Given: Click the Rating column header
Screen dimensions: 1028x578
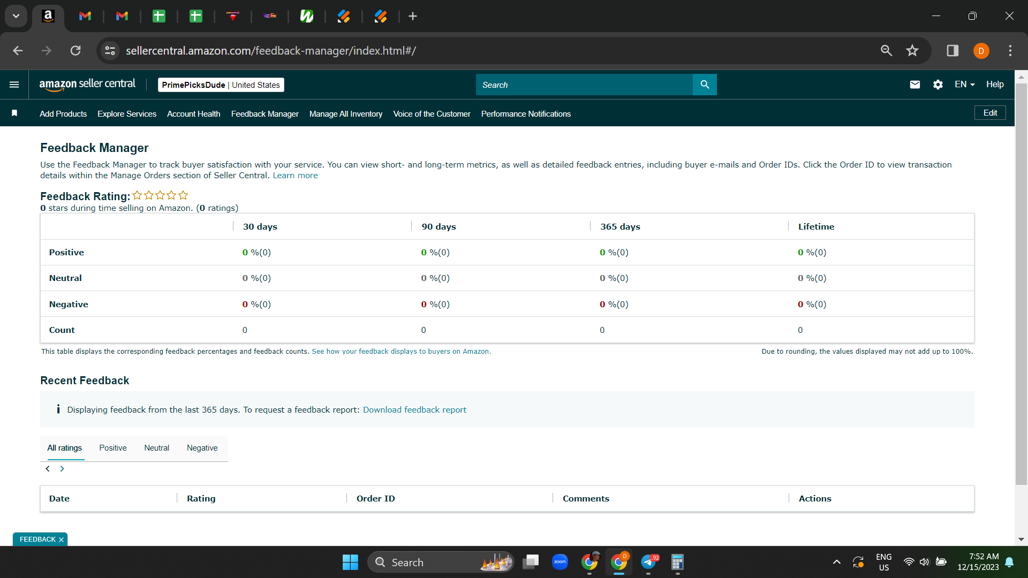Looking at the screenshot, I should click(x=201, y=498).
